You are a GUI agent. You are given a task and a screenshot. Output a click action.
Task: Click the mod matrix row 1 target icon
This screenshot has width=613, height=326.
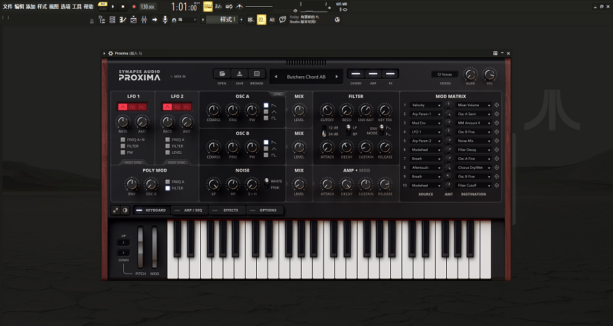click(x=496, y=105)
